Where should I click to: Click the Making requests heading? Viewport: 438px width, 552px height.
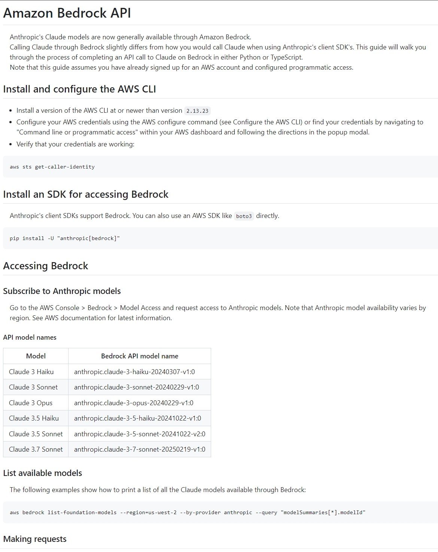click(x=35, y=539)
